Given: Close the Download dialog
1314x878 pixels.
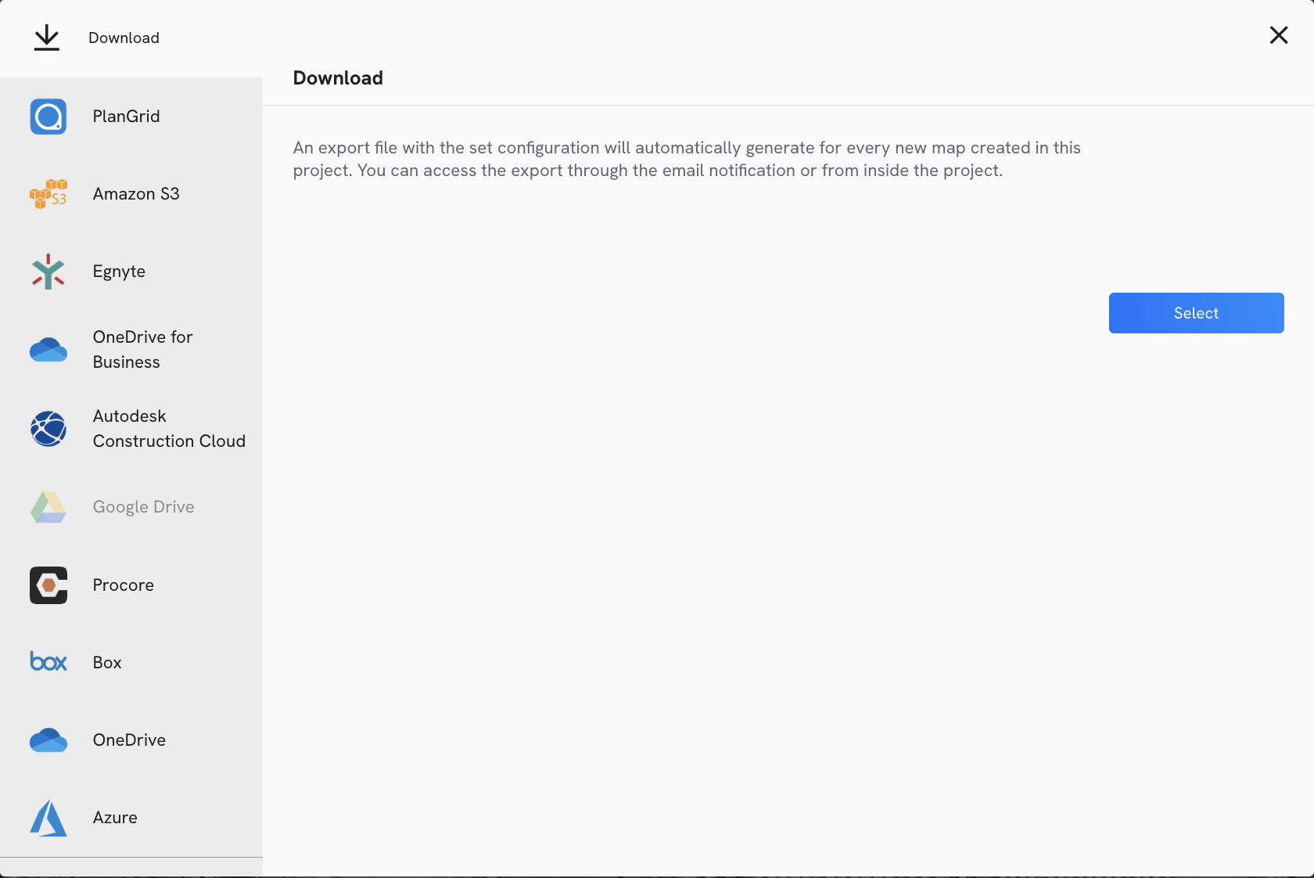Looking at the screenshot, I should pyautogui.click(x=1279, y=35).
